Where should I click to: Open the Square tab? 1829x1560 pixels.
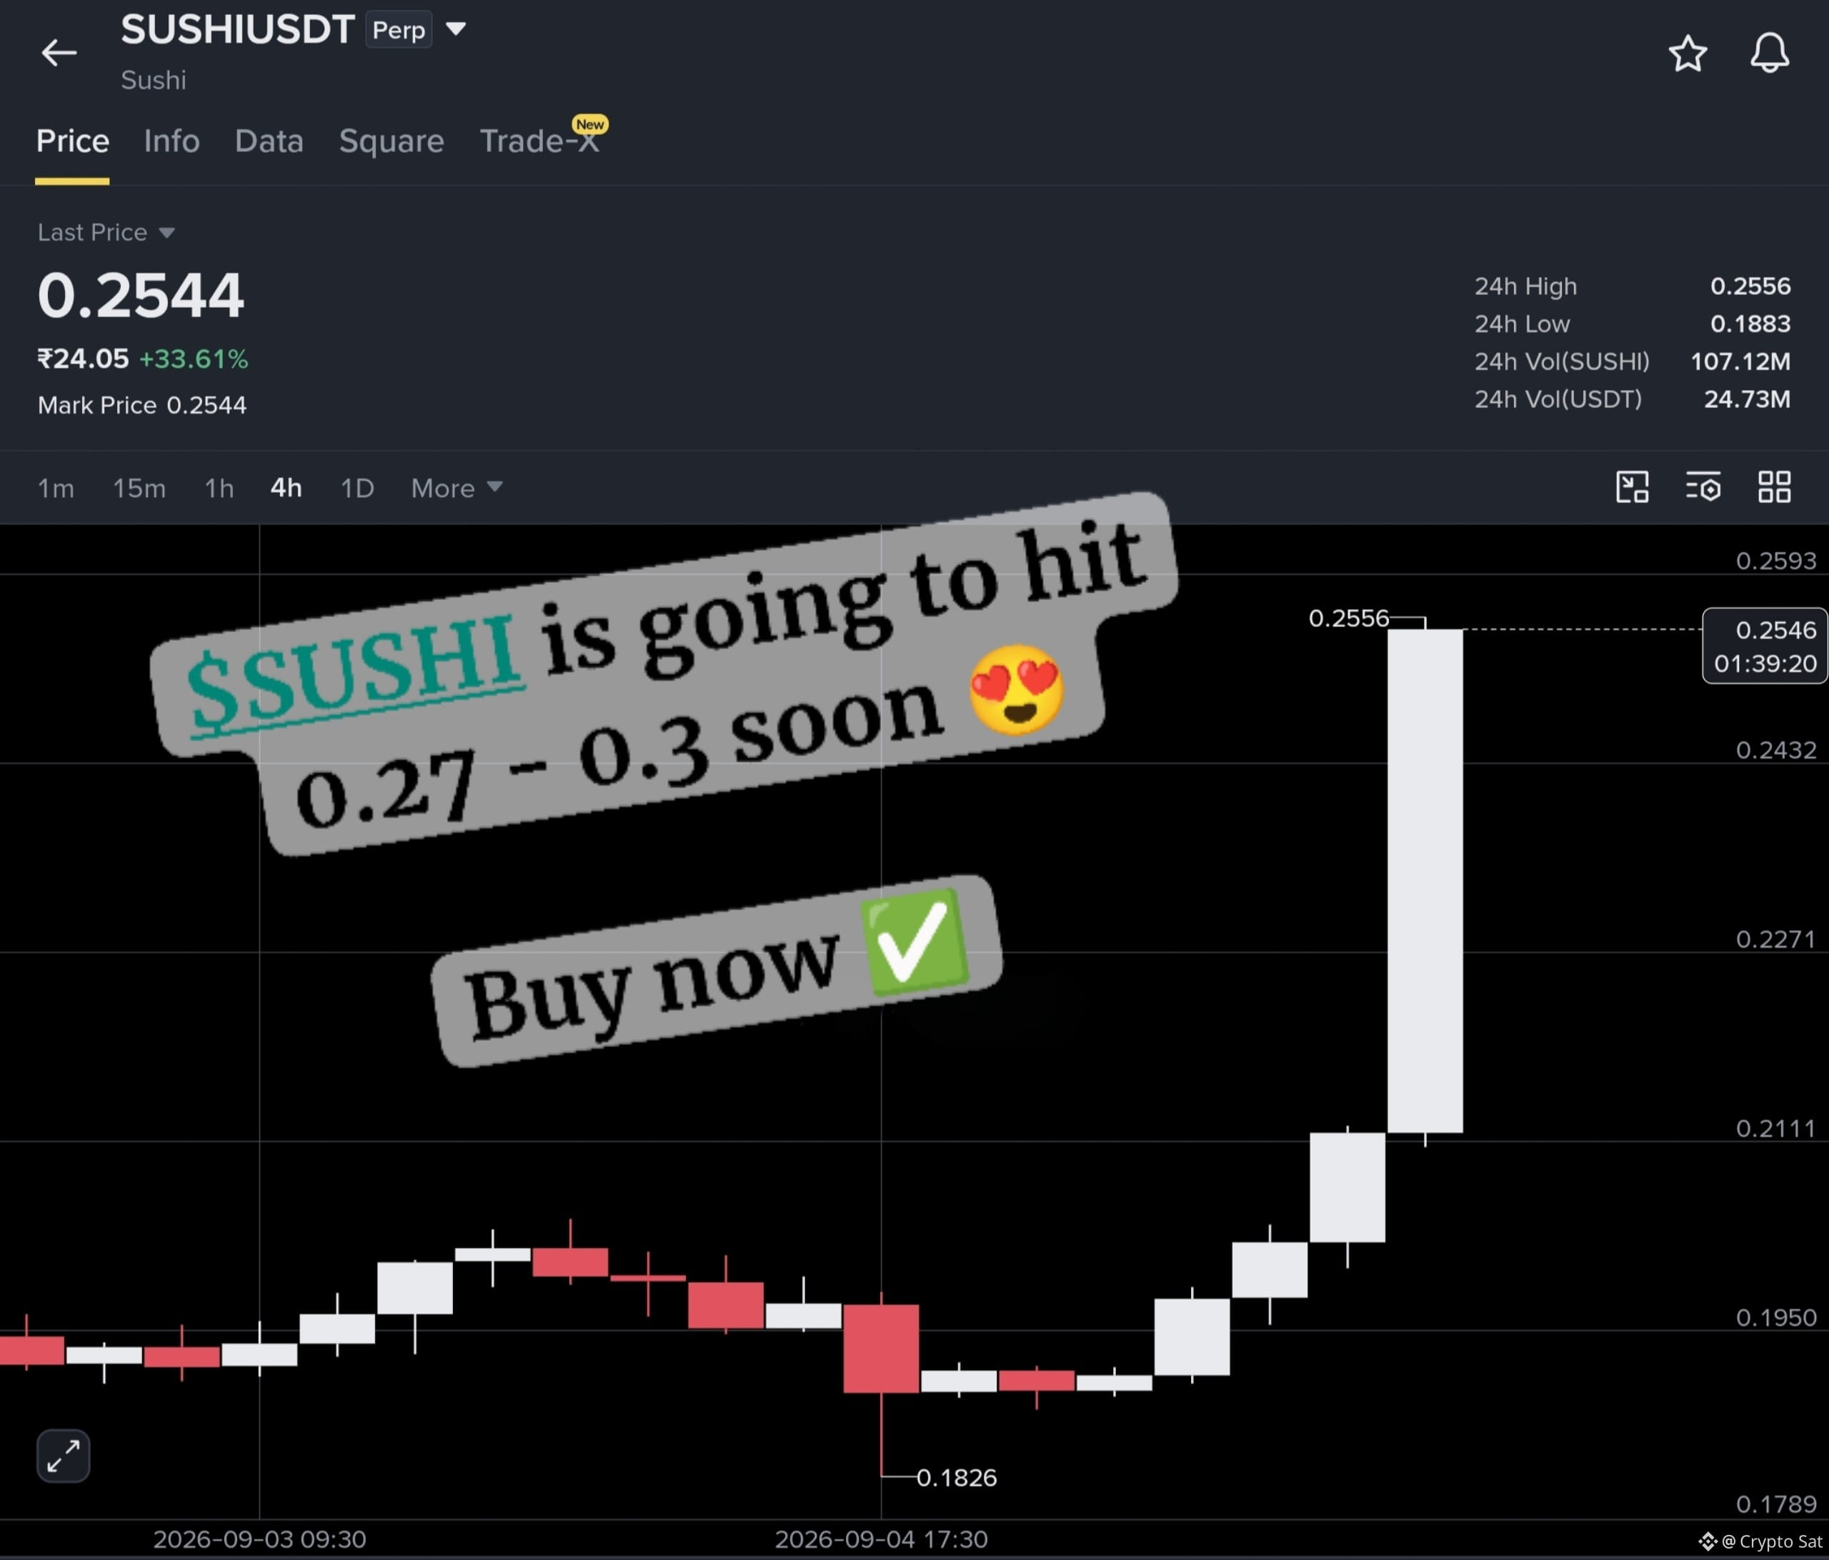tap(391, 141)
